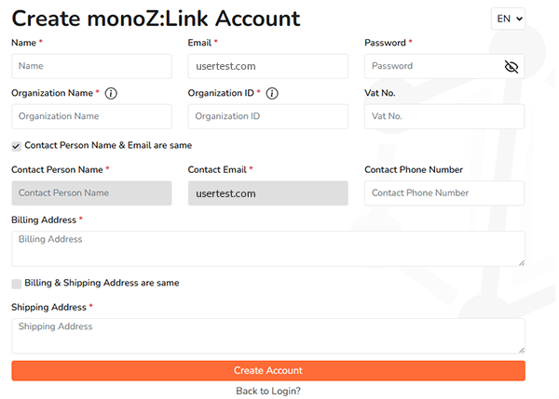Focus the Billing Address text area
The height and width of the screenshot is (399, 559).
(268, 248)
